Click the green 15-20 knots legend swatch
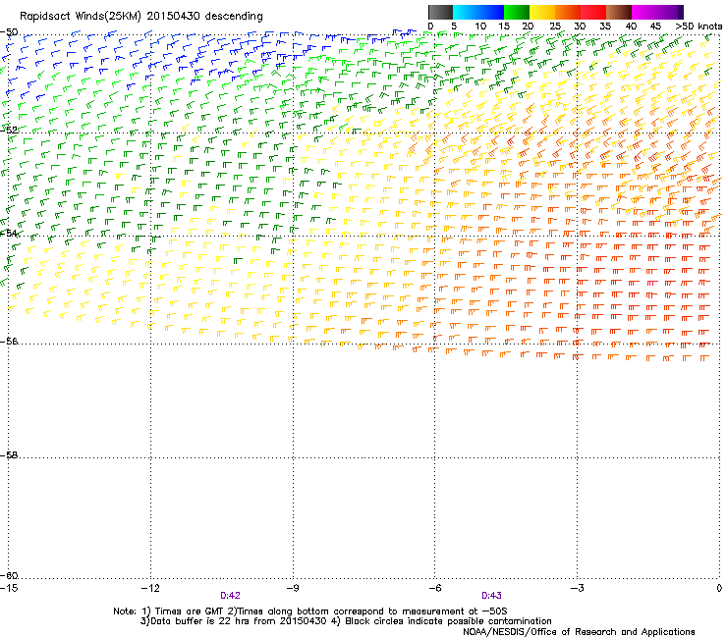The image size is (727, 638). click(517, 12)
